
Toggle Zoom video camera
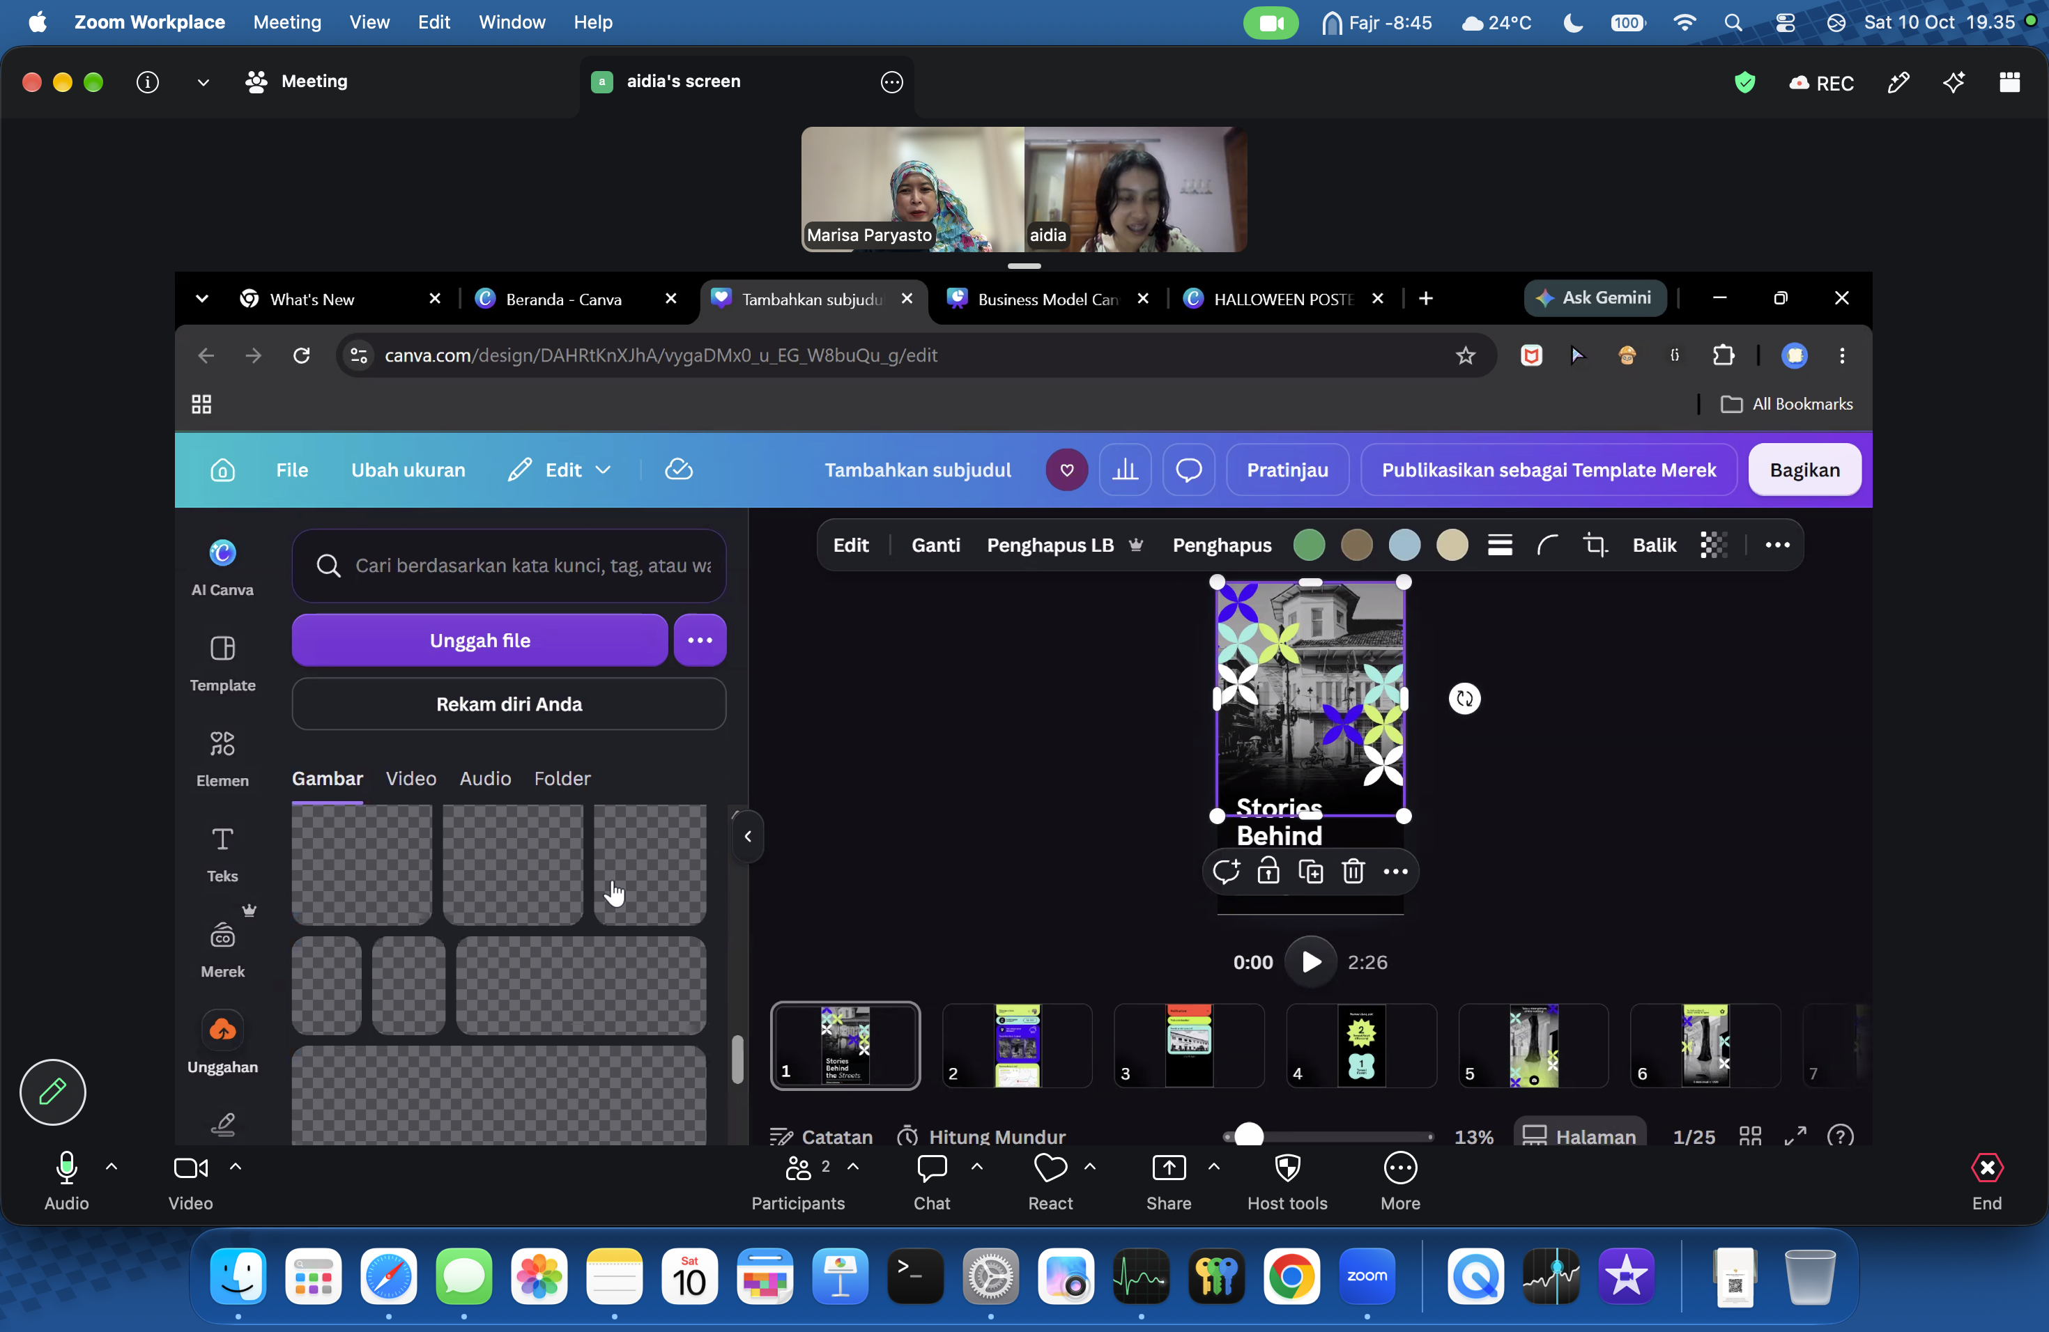click(x=190, y=1181)
